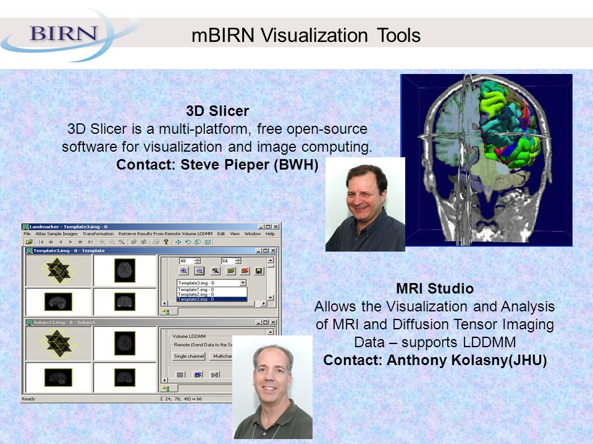The image size is (593, 444).
Task: Click the zoom in magnifier in main toolbar
Action: pyautogui.click(x=102, y=242)
